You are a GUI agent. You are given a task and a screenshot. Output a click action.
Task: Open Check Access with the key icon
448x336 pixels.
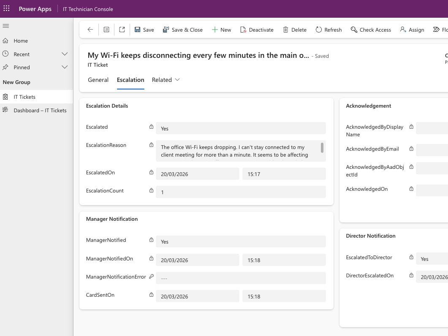coord(354,30)
